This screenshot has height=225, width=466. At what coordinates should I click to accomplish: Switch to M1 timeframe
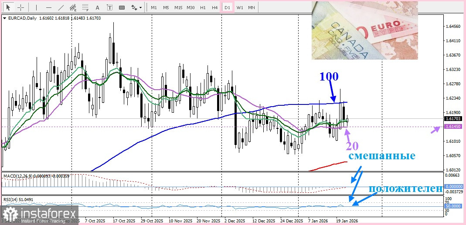[154, 7]
